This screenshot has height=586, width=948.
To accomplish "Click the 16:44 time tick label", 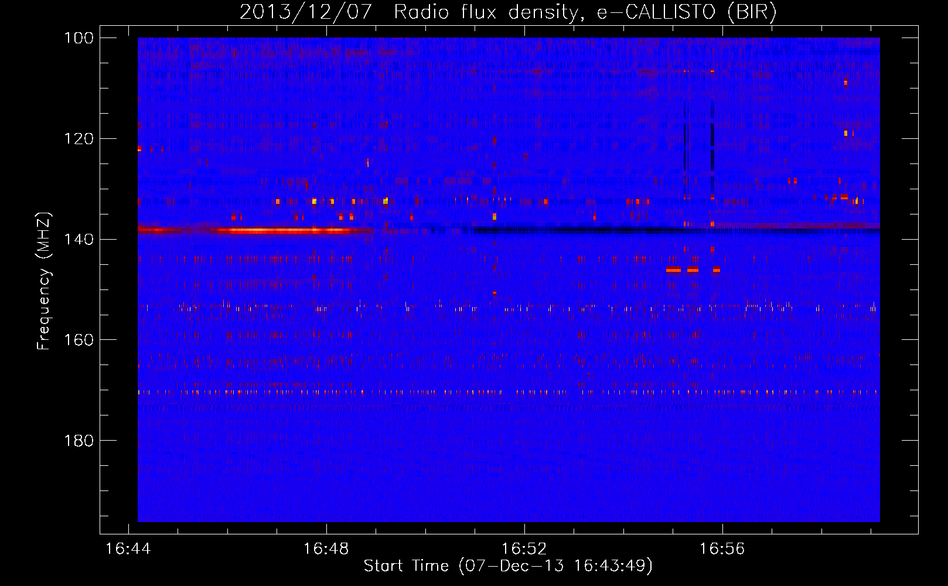I will [x=128, y=549].
